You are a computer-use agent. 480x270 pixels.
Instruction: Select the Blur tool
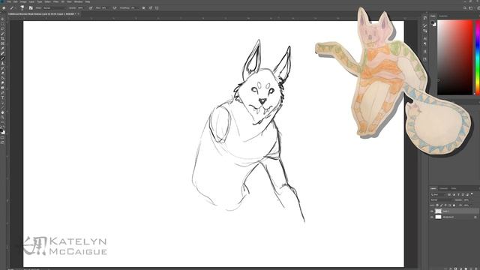(x=3, y=82)
